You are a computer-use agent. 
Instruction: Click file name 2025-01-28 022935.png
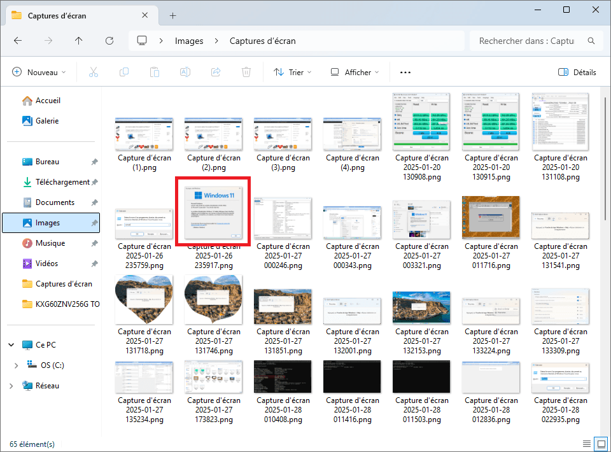(x=560, y=410)
